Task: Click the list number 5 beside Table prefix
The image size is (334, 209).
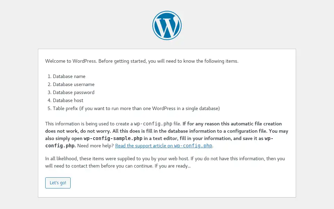Action: pyautogui.click(x=49, y=108)
